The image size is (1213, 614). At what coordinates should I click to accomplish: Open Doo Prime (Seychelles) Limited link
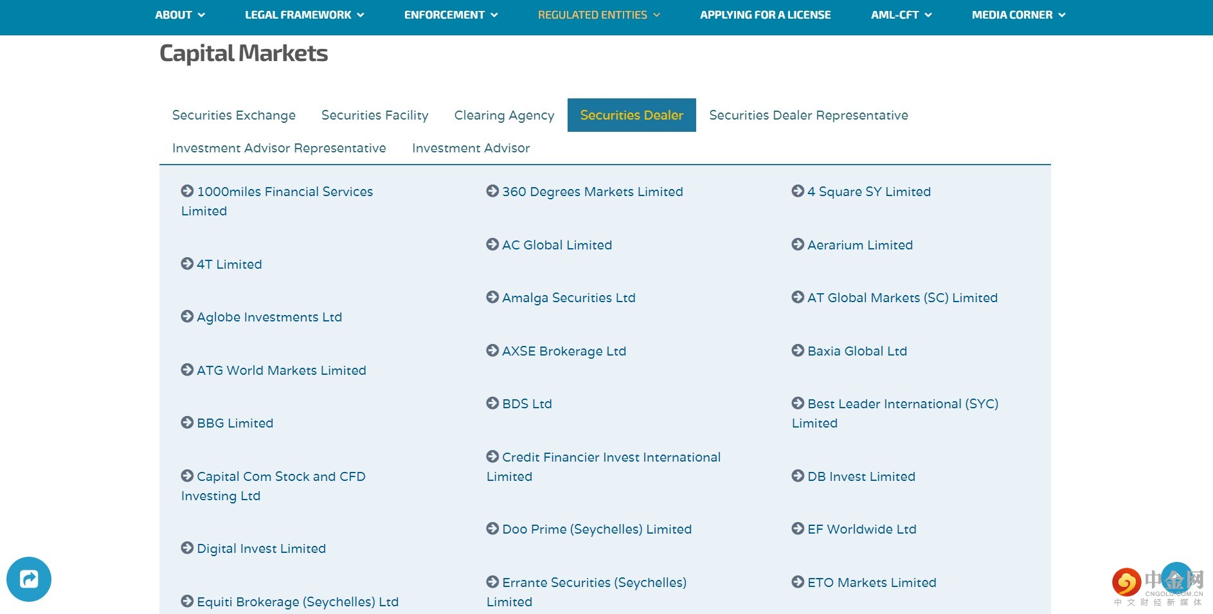click(x=597, y=529)
